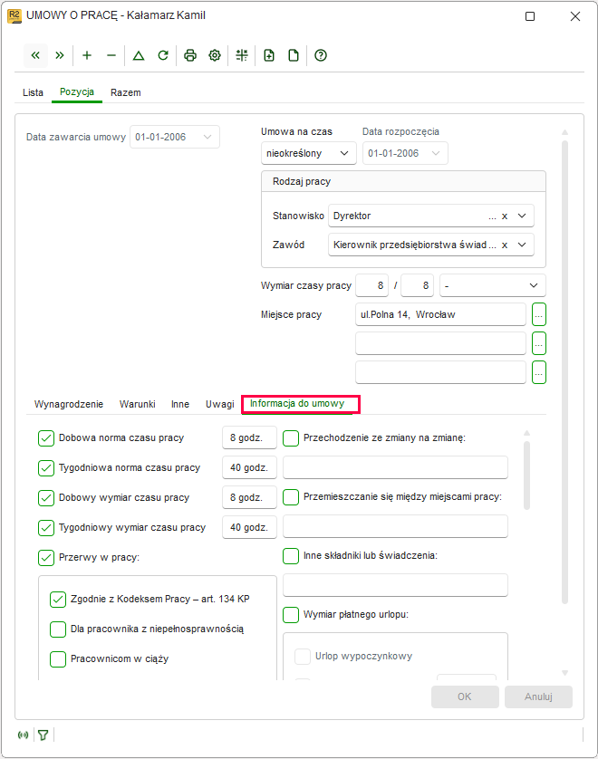Expand Stanowisko dropdown arrow

pos(522,216)
